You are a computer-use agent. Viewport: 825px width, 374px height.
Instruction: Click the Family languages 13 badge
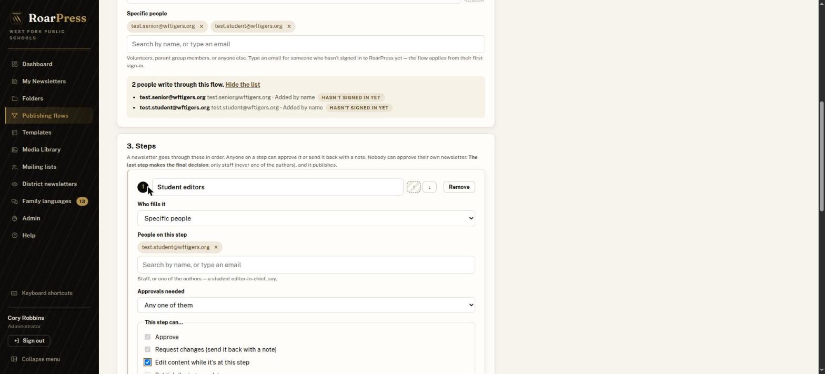click(x=82, y=201)
